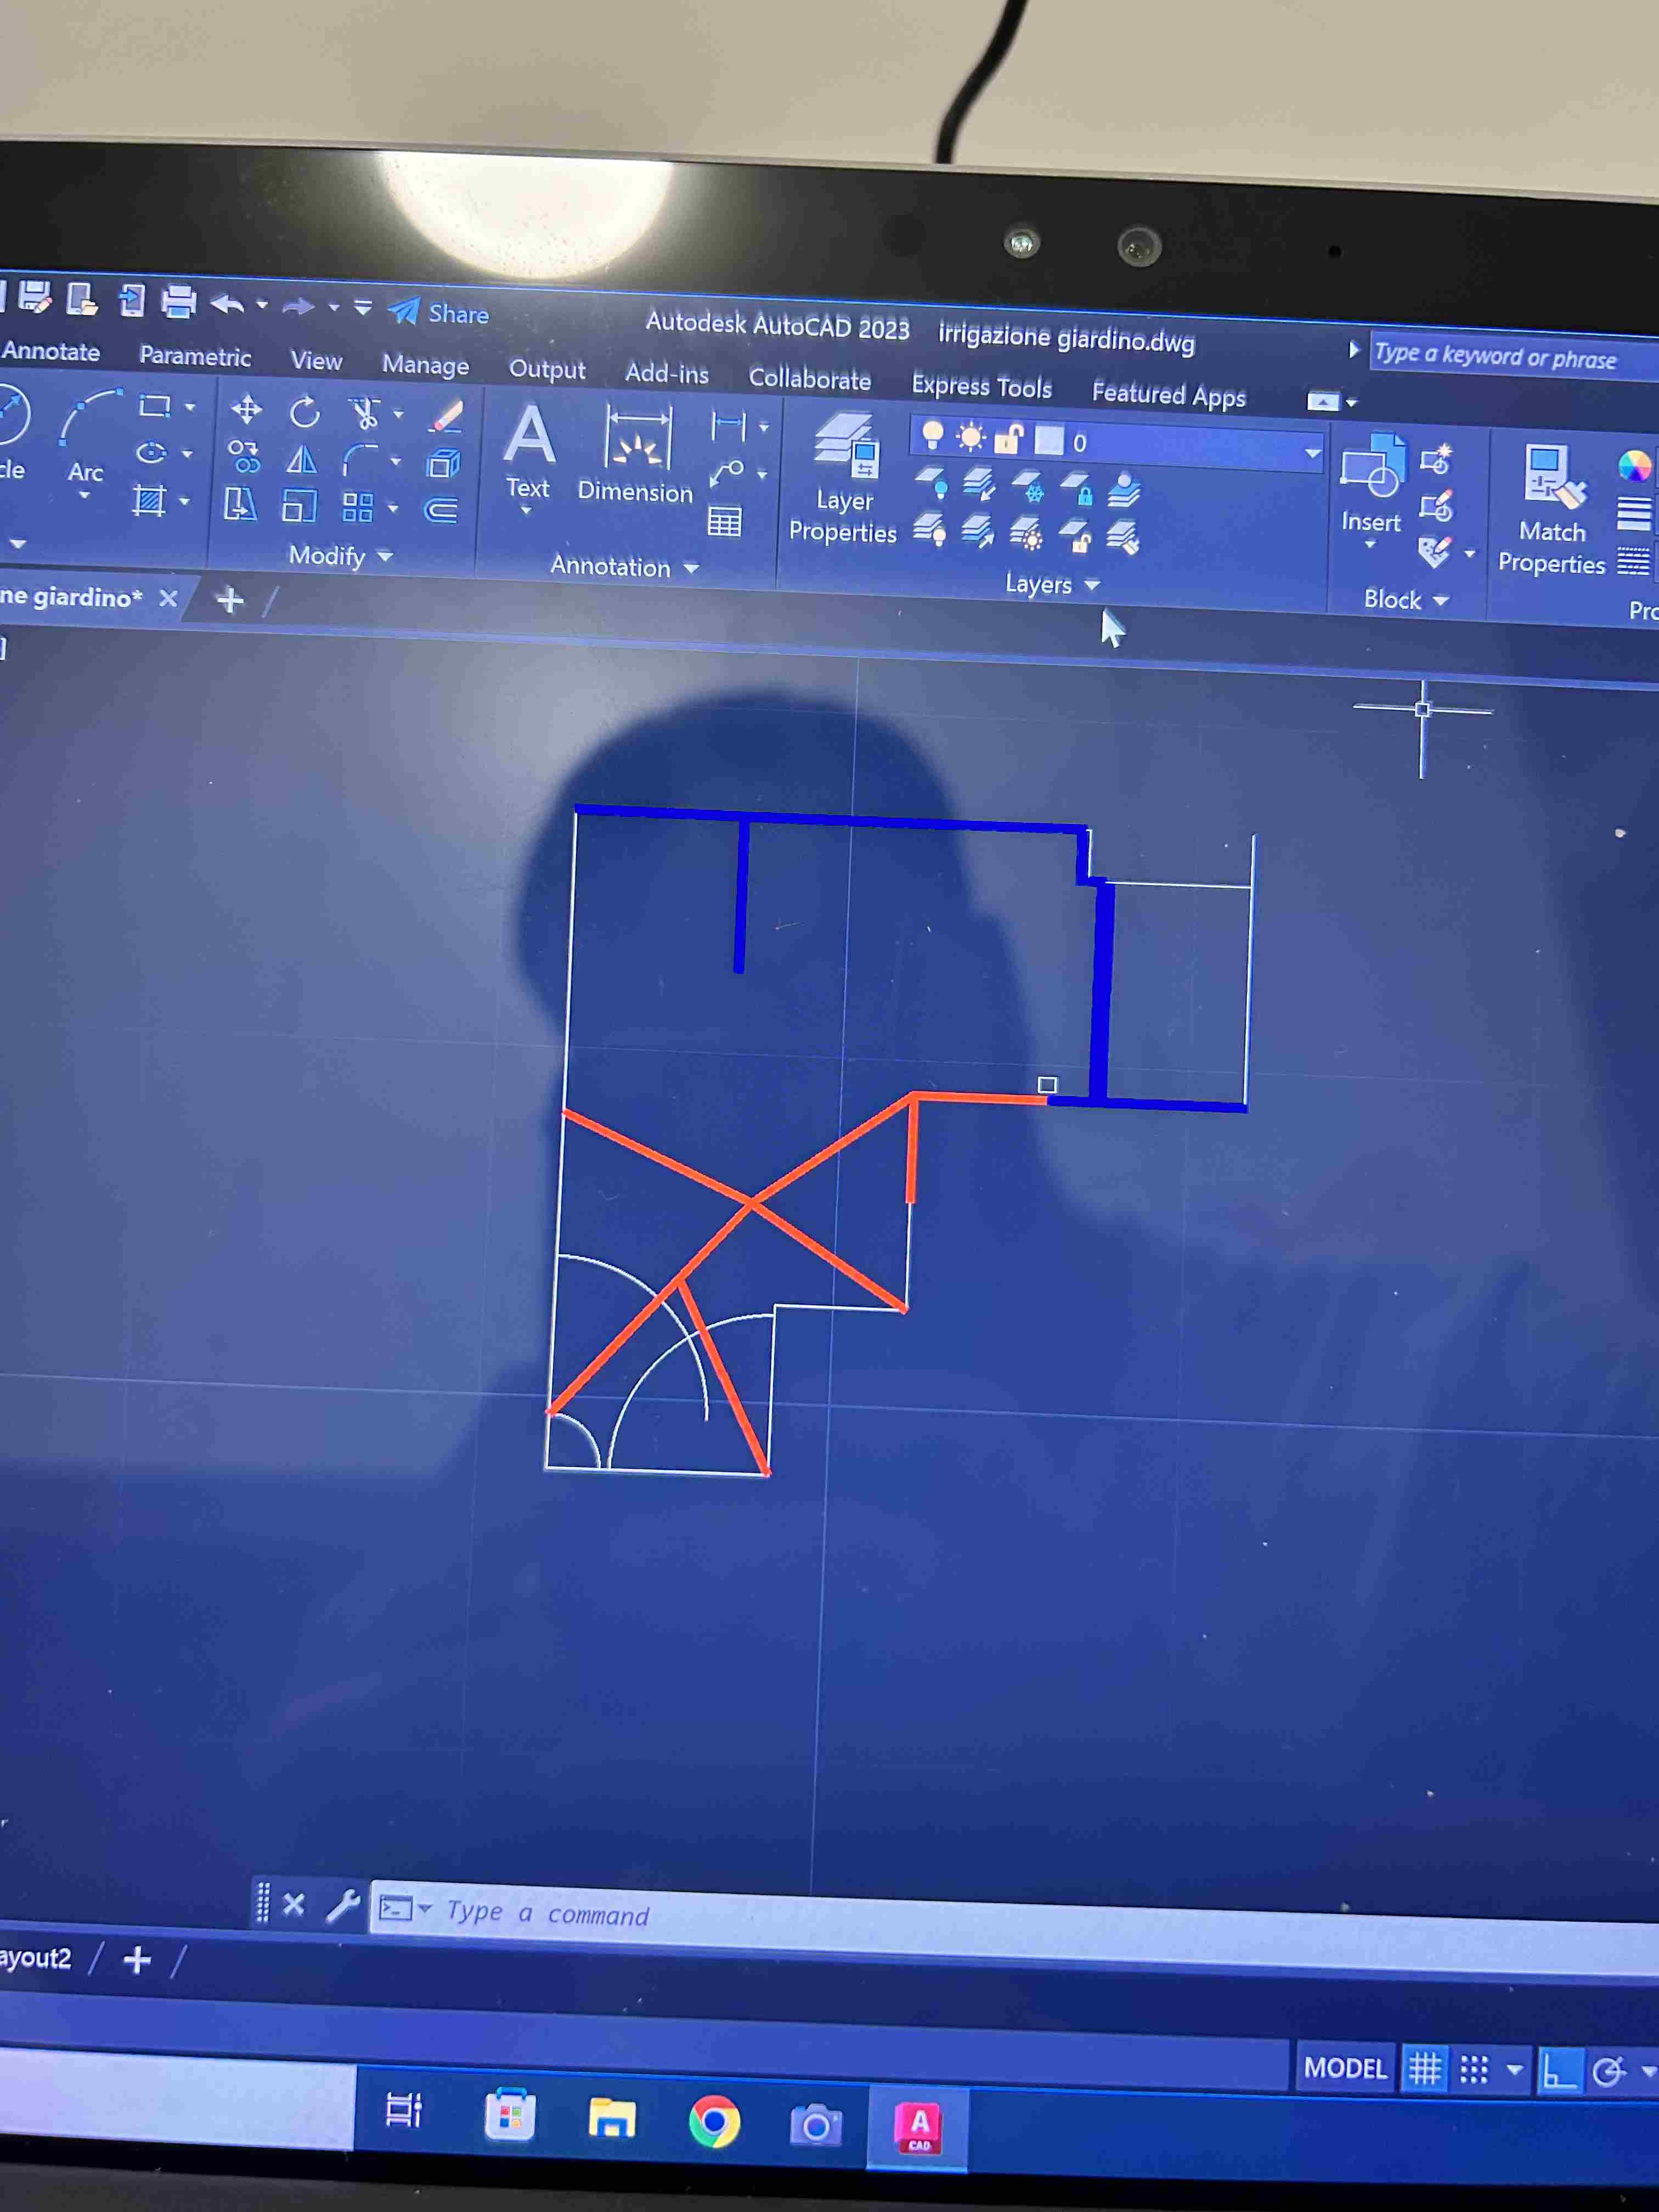
Task: Select the Trim scissors tool
Action: 364,413
